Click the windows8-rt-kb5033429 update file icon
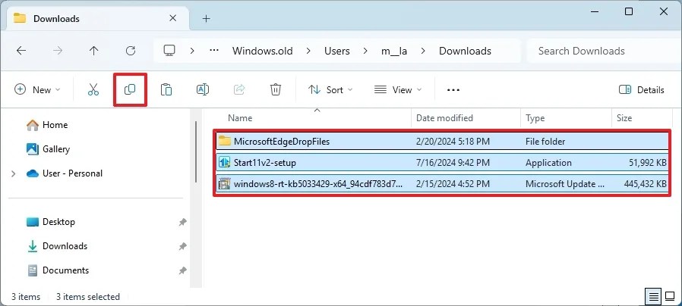The image size is (682, 306). (x=225, y=184)
